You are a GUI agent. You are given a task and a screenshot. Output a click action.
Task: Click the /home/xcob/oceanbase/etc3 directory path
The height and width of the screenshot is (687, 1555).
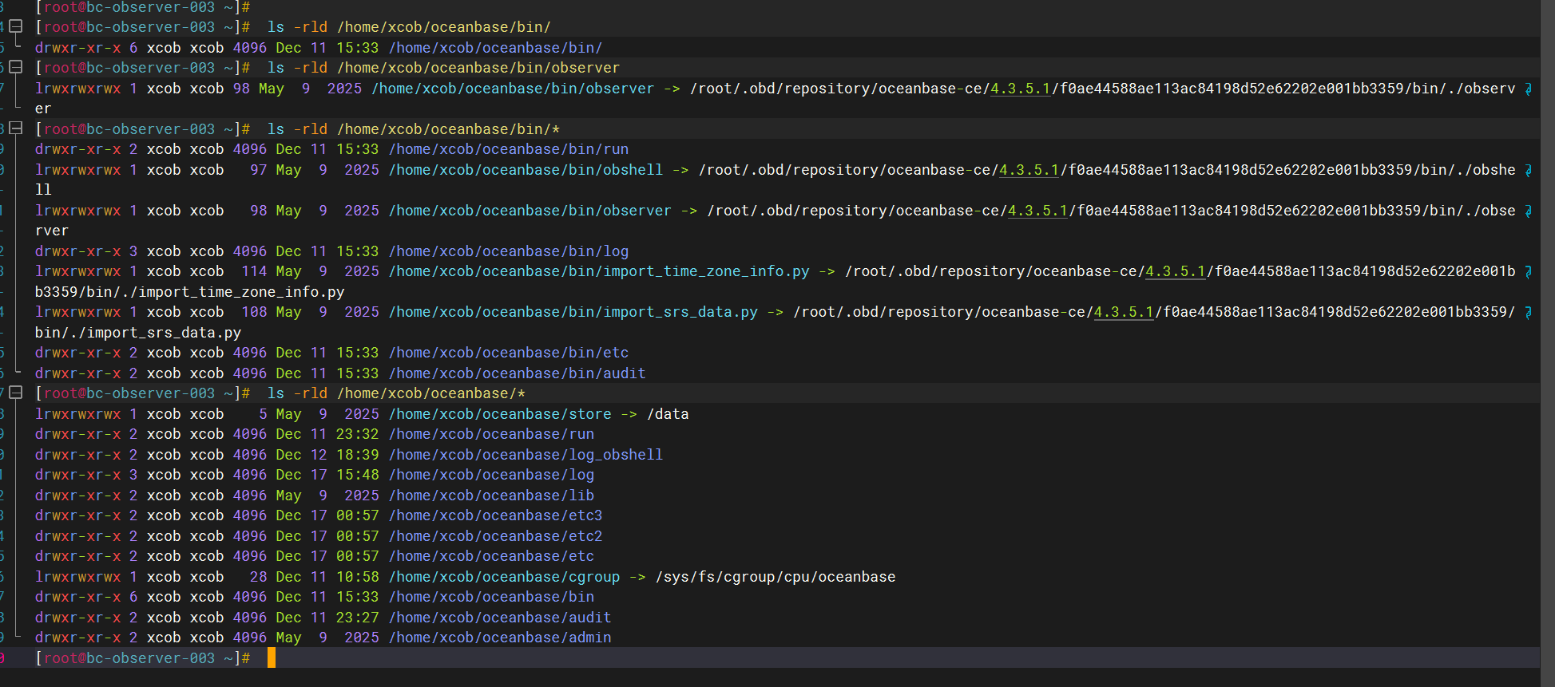coord(495,515)
